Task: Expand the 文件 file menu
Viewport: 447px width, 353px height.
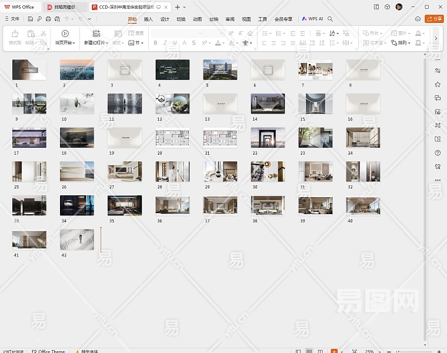Action: coord(12,19)
